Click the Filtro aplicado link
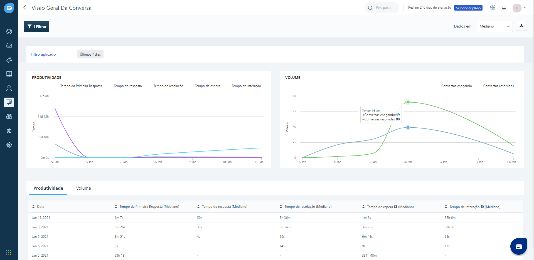Viewport: 534px width, 260px height. click(x=43, y=54)
